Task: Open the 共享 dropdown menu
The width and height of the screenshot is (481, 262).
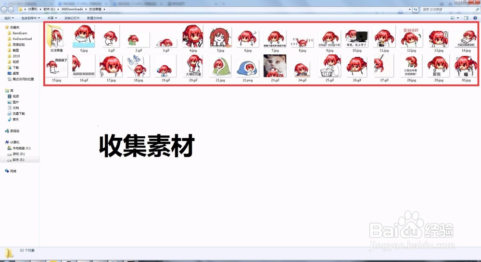Action: pos(52,18)
